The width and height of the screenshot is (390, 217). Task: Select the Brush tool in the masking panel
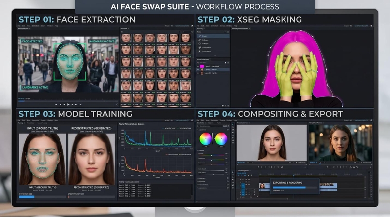pyautogui.click(x=213, y=36)
